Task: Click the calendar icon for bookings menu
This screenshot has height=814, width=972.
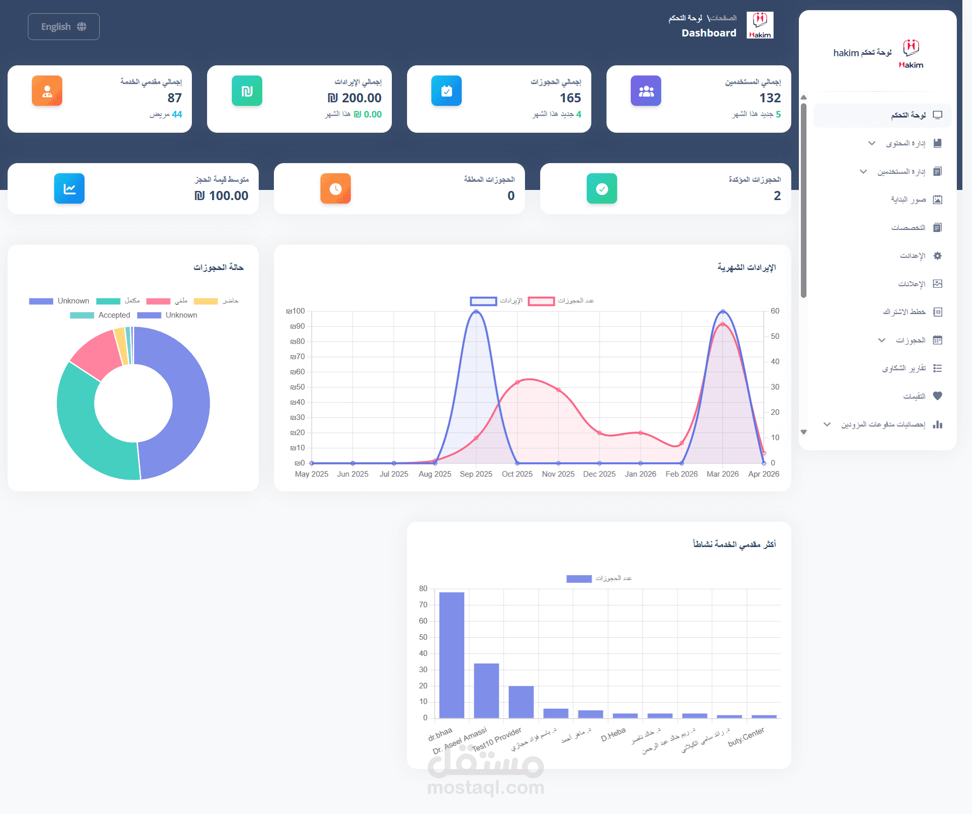Action: 937,340
